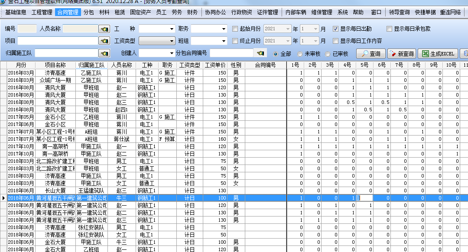This screenshot has height=252, width=468.
Task: Select the 已审核 radio button
Action: (x=328, y=54)
